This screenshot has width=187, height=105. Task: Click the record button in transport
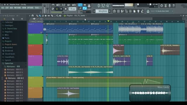[x=65, y=9]
